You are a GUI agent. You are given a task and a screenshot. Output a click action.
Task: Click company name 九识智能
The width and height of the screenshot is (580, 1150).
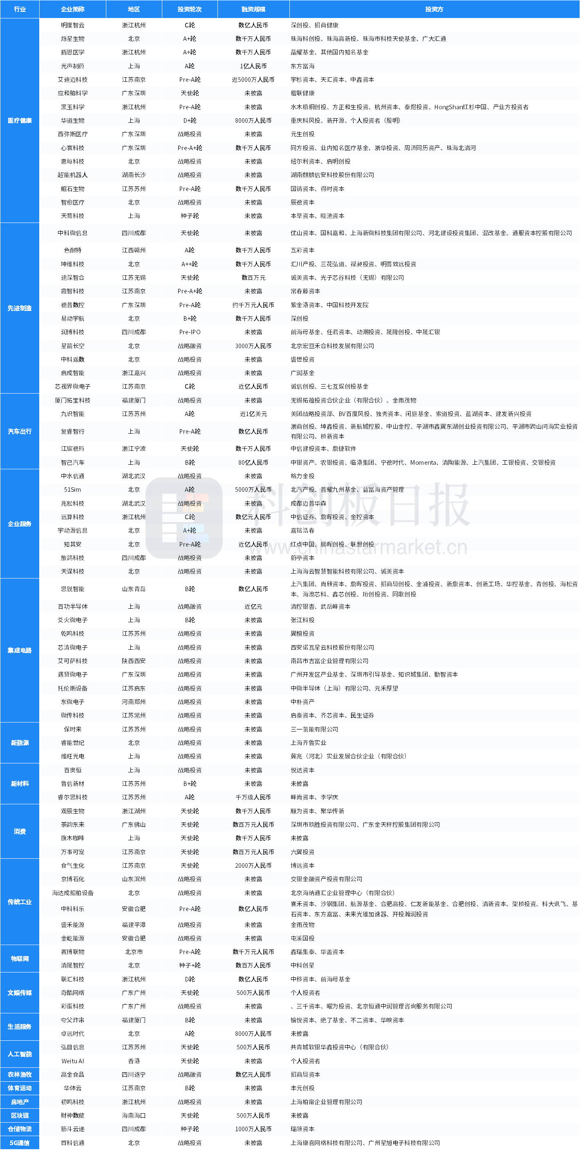coord(73,414)
